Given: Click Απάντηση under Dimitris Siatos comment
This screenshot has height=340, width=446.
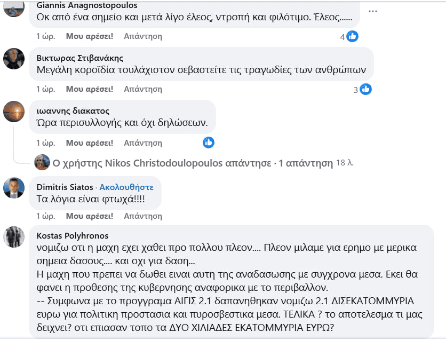Looking at the screenshot, I should 143,216.
